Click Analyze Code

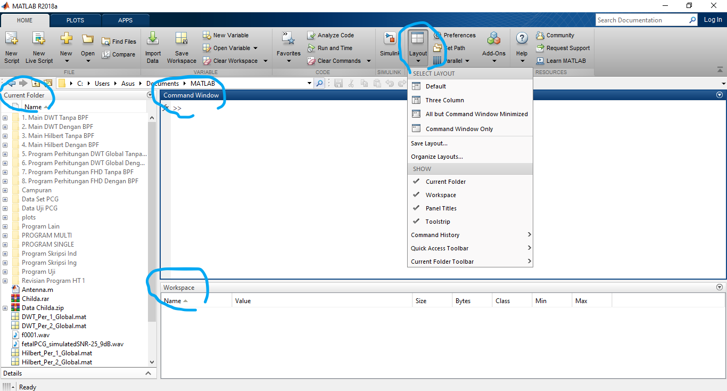[x=331, y=35]
